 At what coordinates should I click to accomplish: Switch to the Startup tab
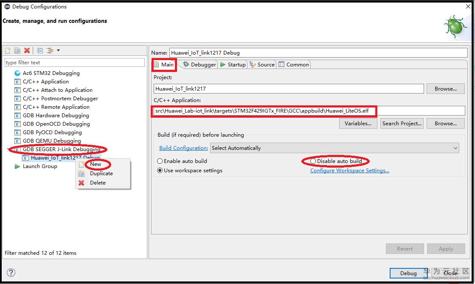pos(233,65)
